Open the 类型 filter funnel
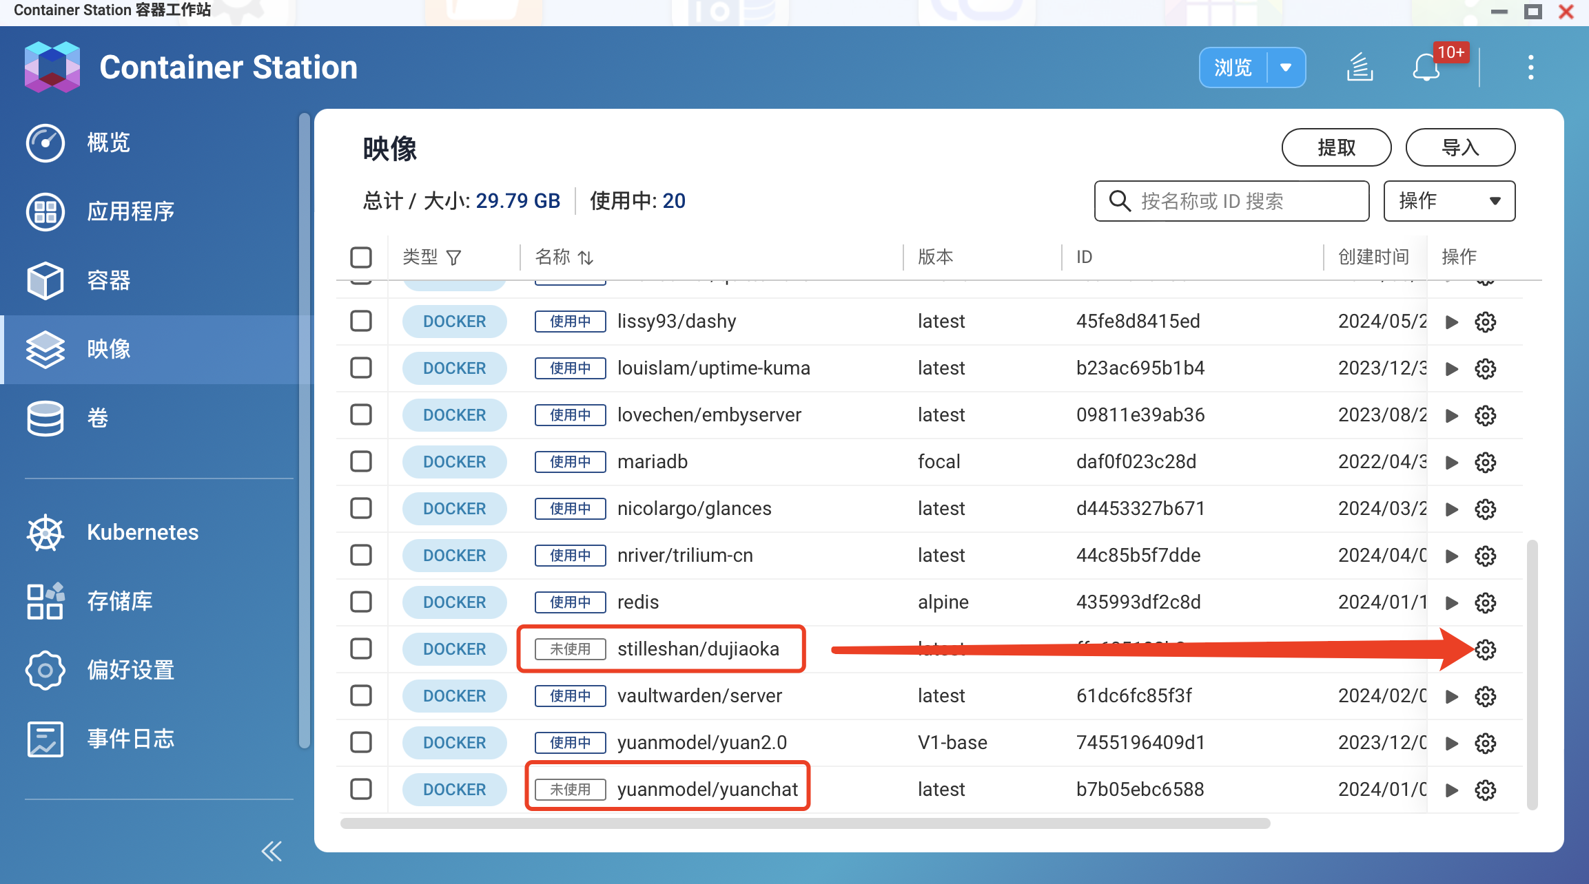1589x884 pixels. point(453,257)
